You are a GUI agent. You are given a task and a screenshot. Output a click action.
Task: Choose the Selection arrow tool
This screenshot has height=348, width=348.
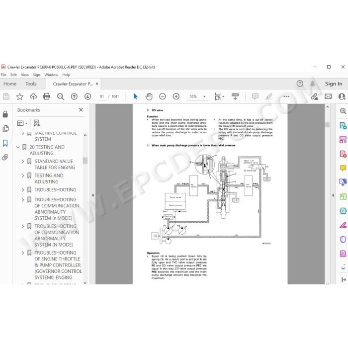[135, 96]
